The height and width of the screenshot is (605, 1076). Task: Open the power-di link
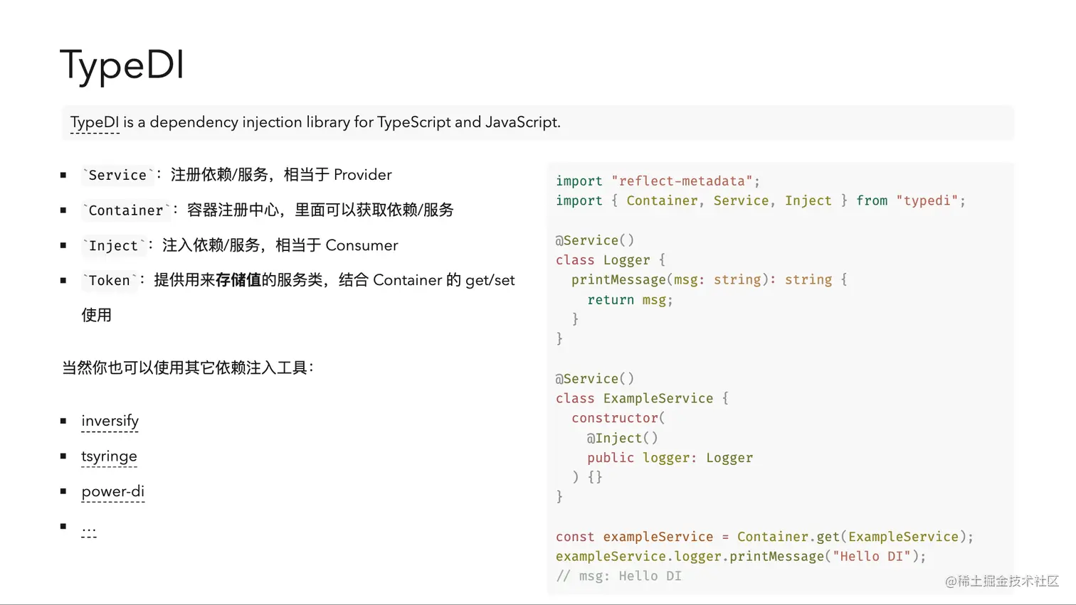point(112,491)
